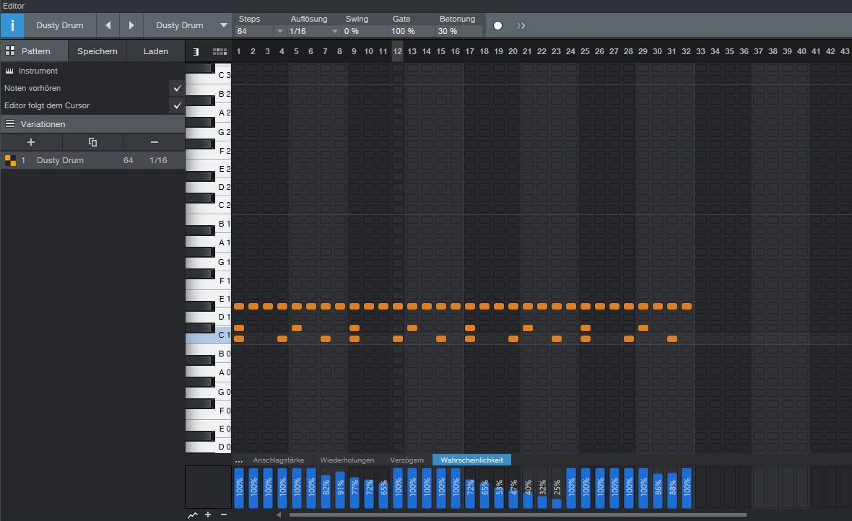The image size is (852, 521).
Task: Click the blue info icon in Editor header
Action: pos(12,25)
